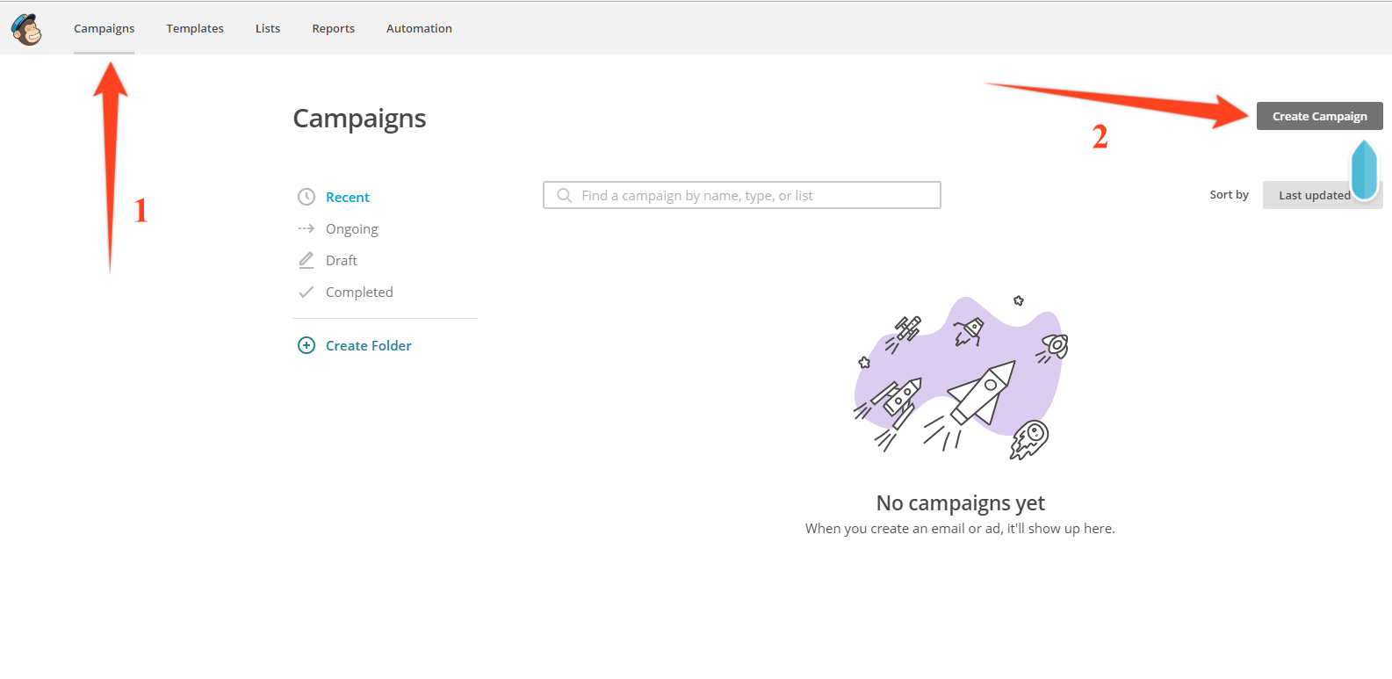The width and height of the screenshot is (1392, 679).
Task: Click the "No campaigns yet" heading
Action: pyautogui.click(x=960, y=502)
